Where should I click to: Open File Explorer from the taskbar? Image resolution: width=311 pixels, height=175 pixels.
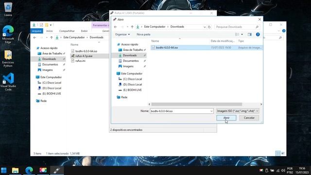[x=15, y=170]
